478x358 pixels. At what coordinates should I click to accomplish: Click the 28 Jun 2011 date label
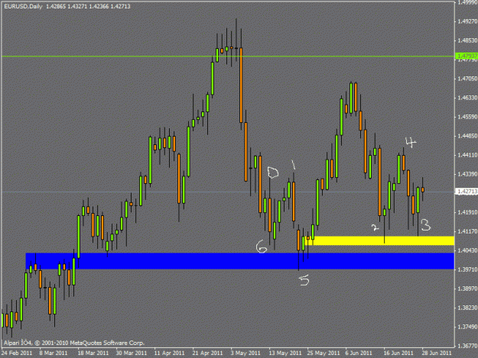(437, 353)
